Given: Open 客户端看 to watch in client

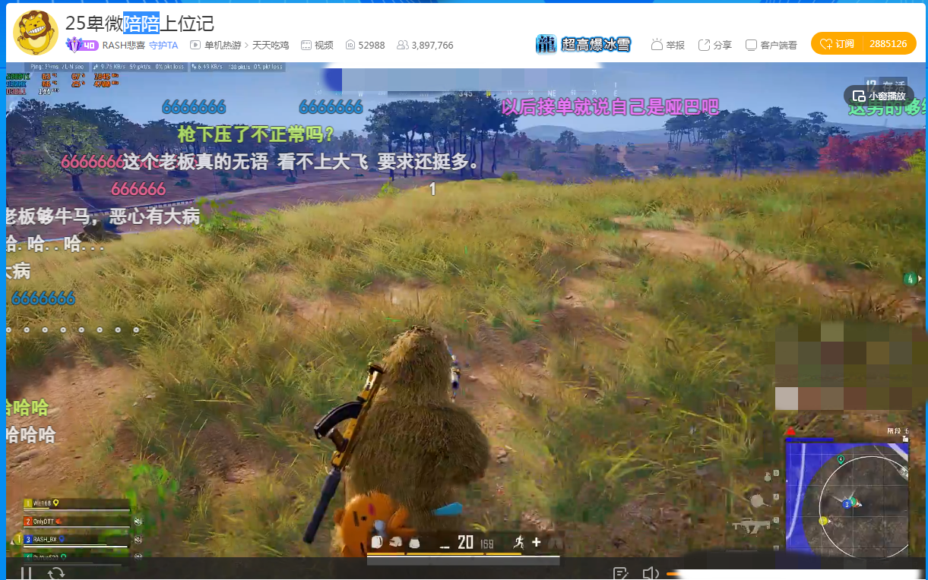Looking at the screenshot, I should point(771,45).
